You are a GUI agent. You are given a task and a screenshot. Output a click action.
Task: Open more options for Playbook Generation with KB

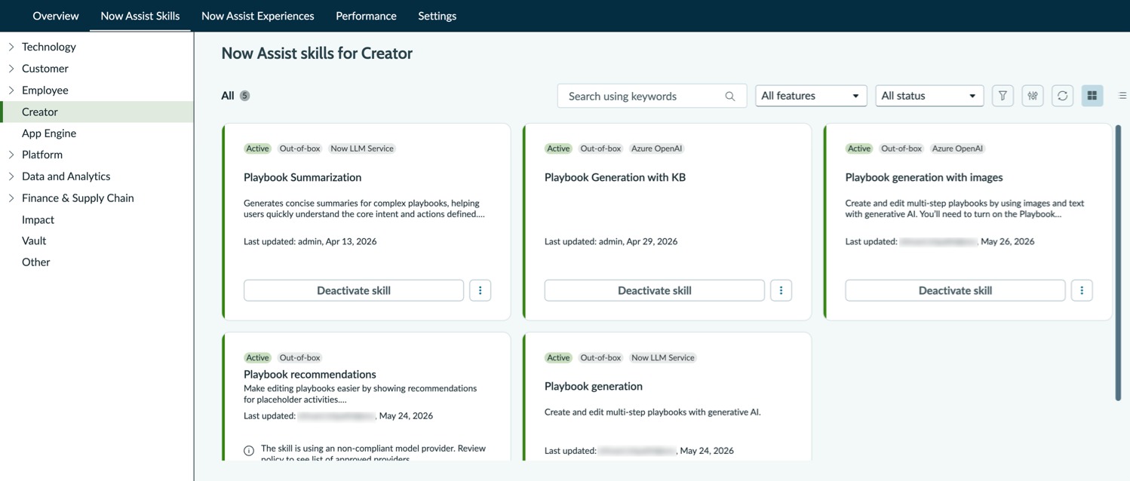pos(781,290)
